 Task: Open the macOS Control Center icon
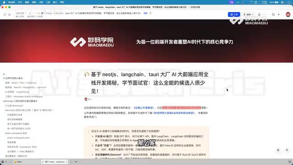point(283,2)
